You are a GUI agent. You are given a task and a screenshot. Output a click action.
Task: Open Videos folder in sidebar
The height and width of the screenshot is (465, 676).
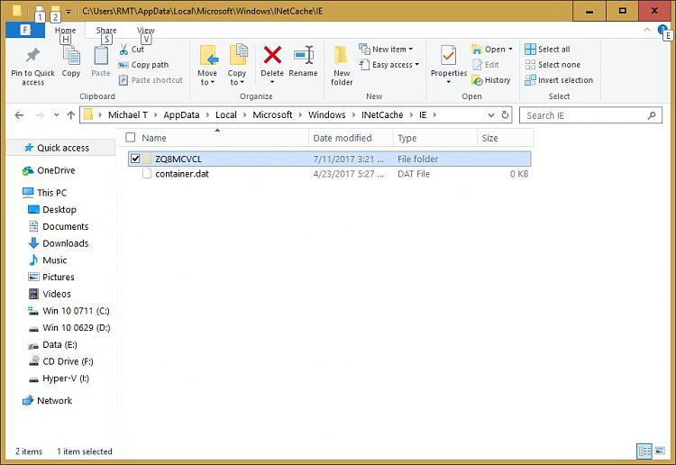coord(57,294)
